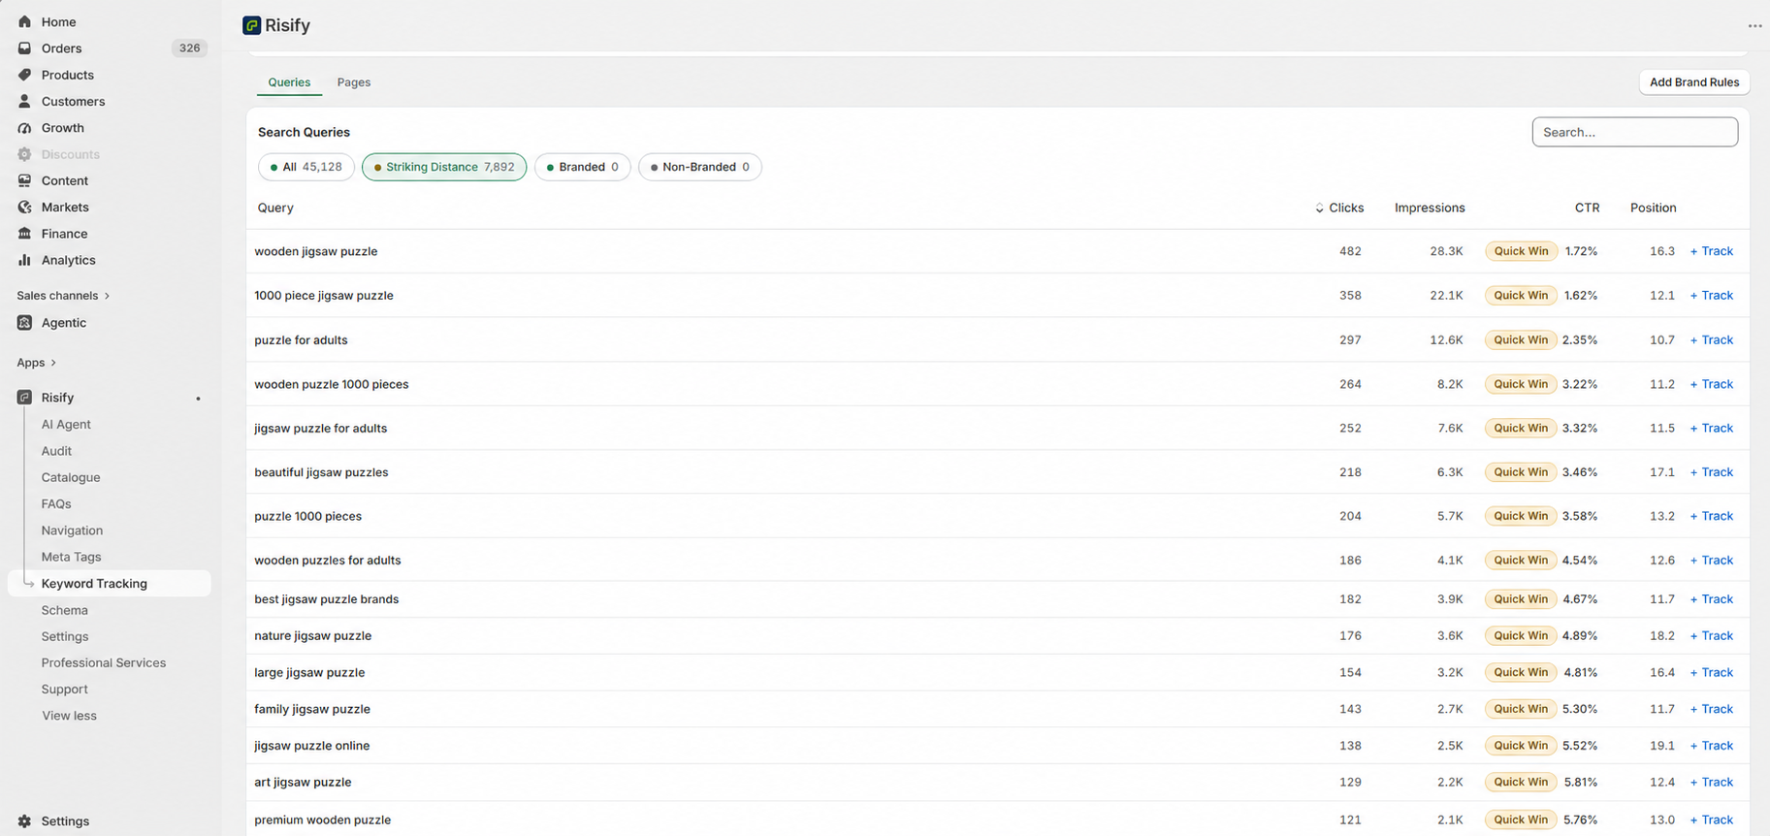Filter by Striking Distance queries

coord(444,167)
